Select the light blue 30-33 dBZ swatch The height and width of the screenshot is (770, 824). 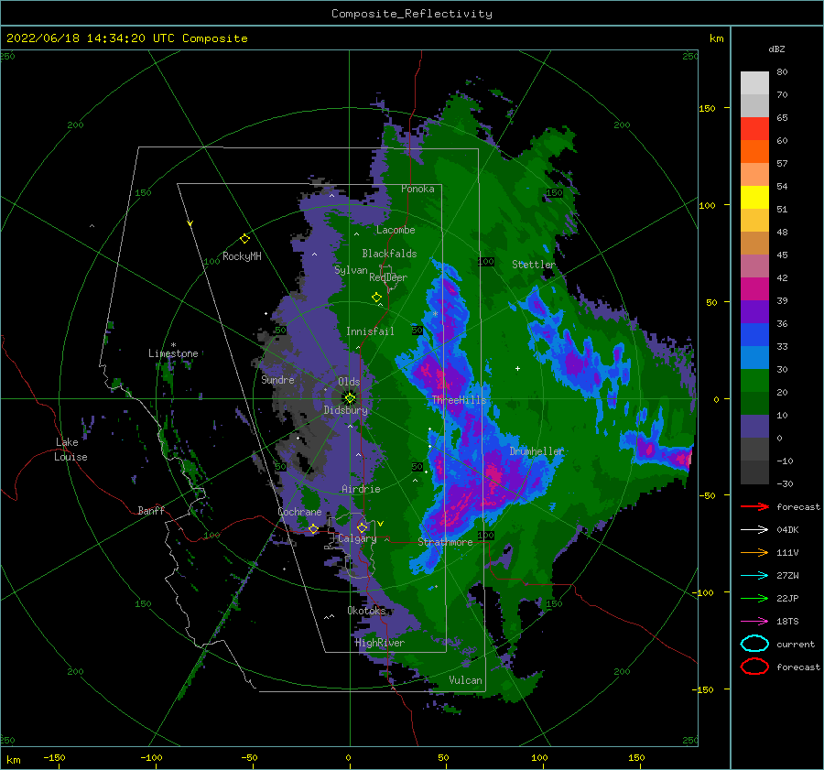point(754,357)
